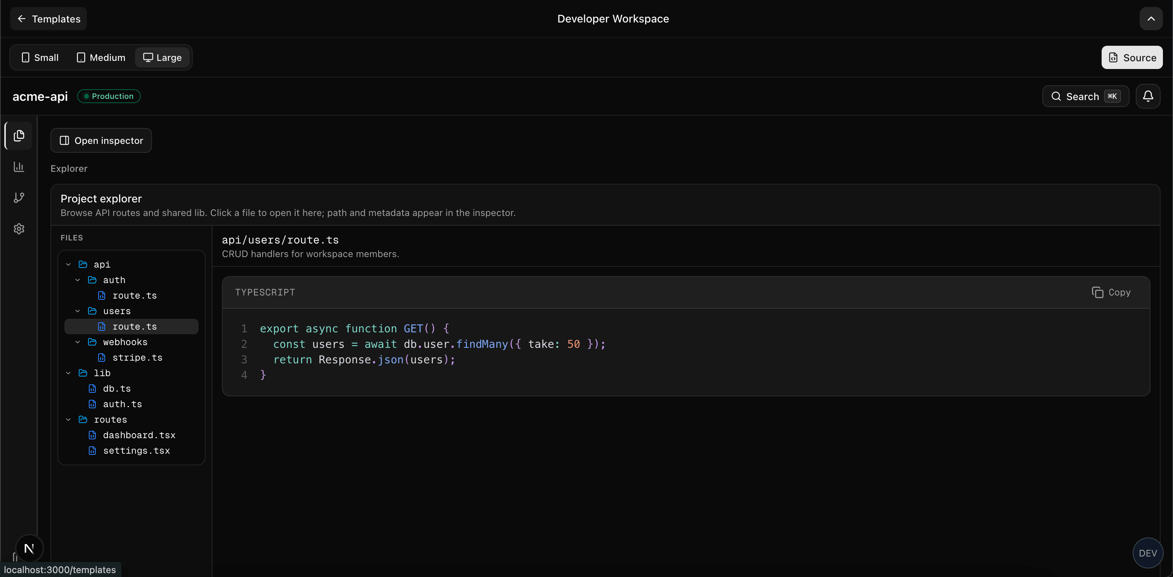This screenshot has height=577, width=1173.
Task: Select the Large preview size
Action: tap(162, 57)
